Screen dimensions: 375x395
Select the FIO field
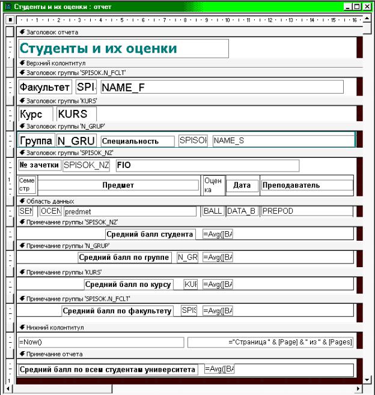click(x=207, y=166)
